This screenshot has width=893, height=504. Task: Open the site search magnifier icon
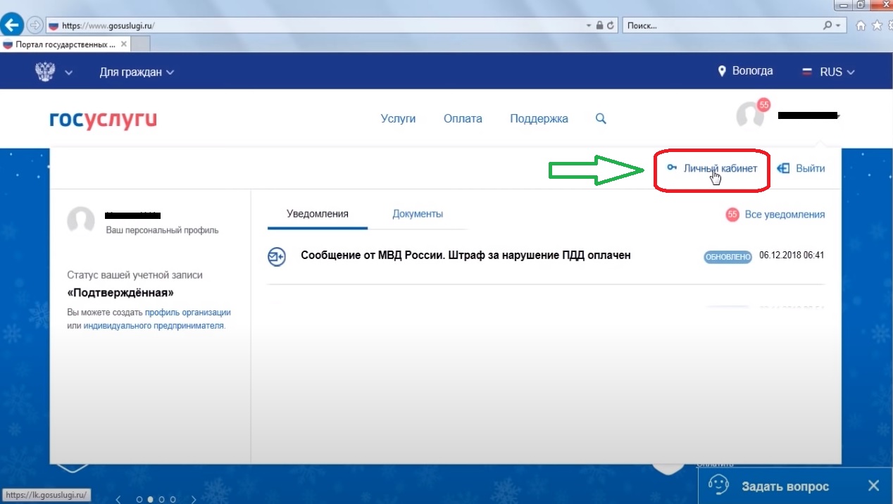coord(601,119)
